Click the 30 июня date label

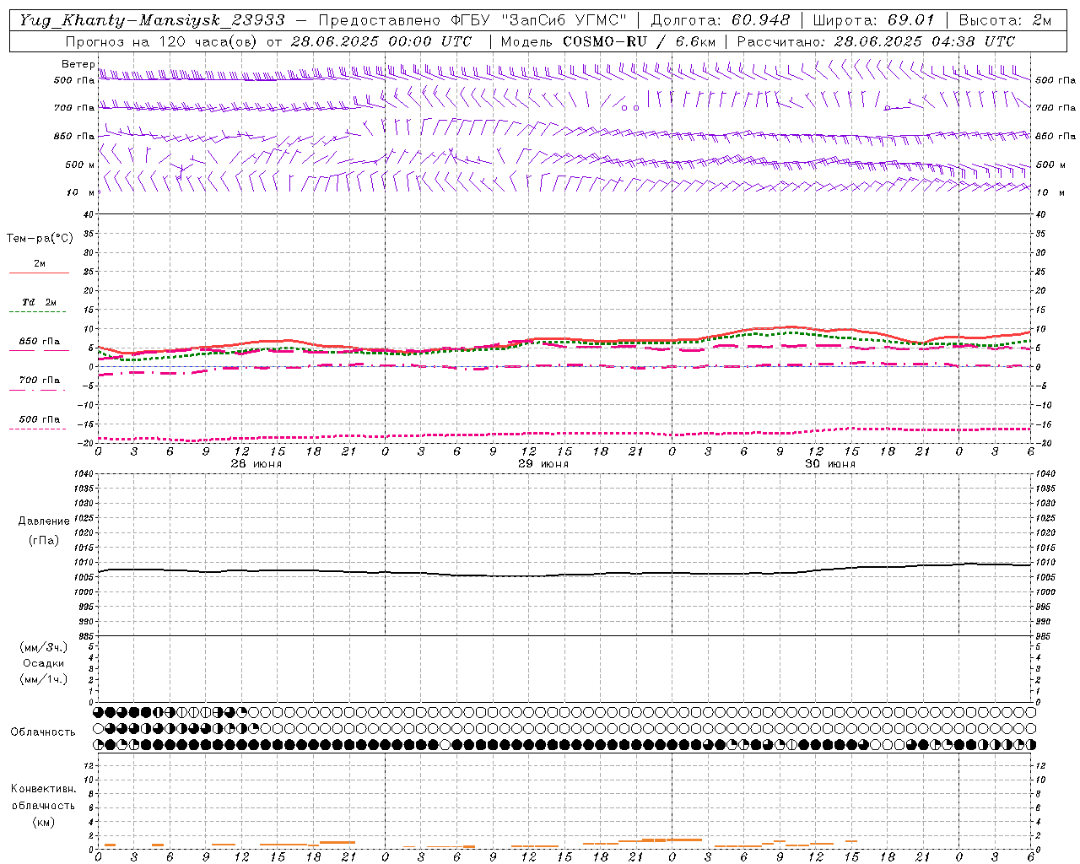[x=830, y=464]
